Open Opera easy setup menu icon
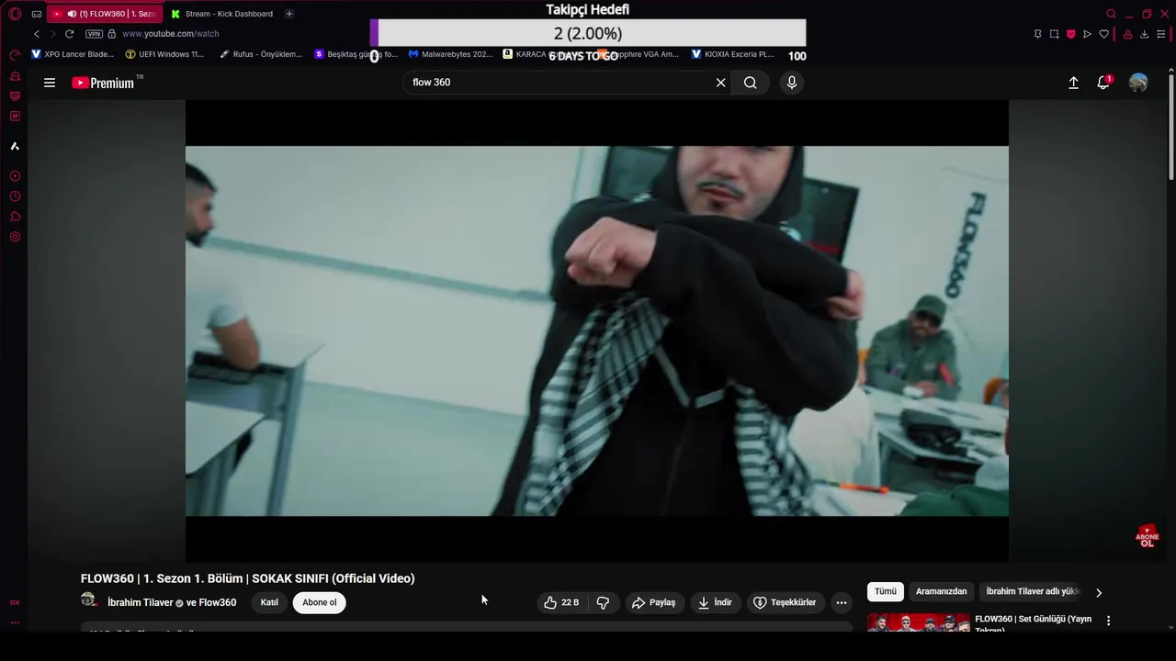1176x661 pixels. [x=1160, y=34]
